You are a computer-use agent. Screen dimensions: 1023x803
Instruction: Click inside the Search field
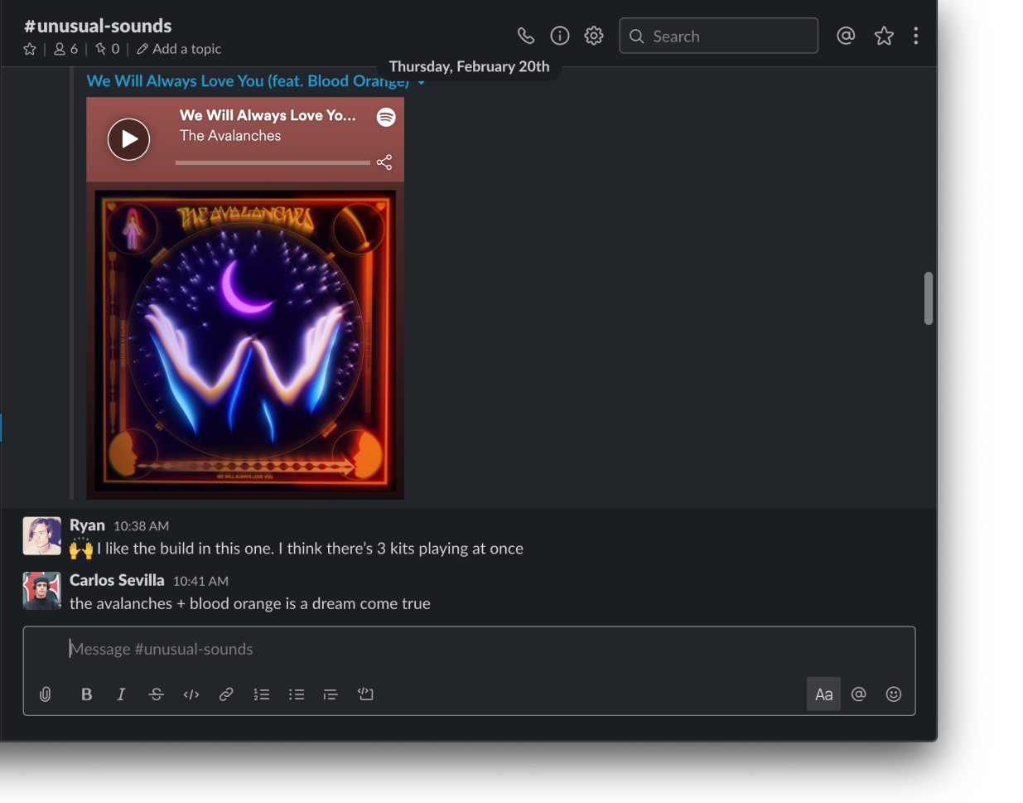(718, 36)
